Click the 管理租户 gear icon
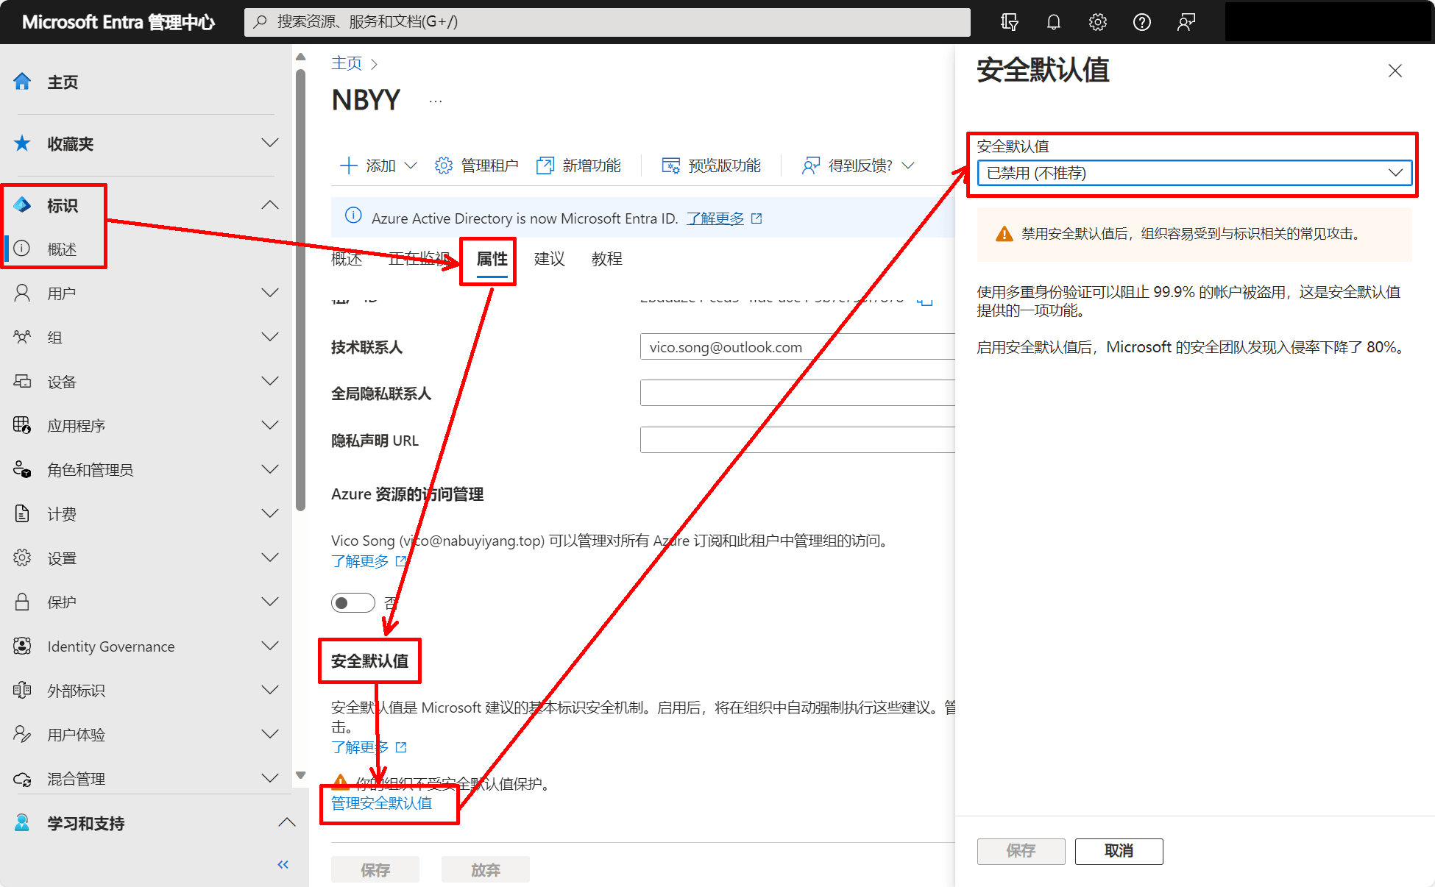Screen dimensions: 1435x887 (x=443, y=165)
